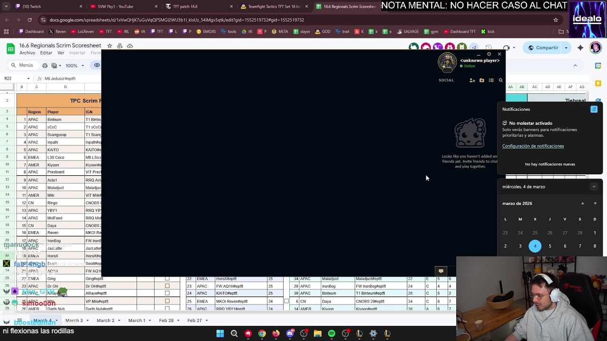Select today, day 4, in the calendar

click(x=535, y=246)
